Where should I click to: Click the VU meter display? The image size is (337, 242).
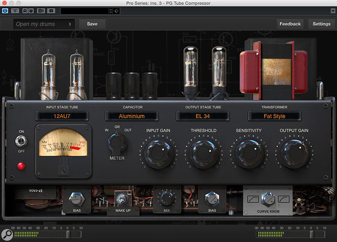coord(63,142)
